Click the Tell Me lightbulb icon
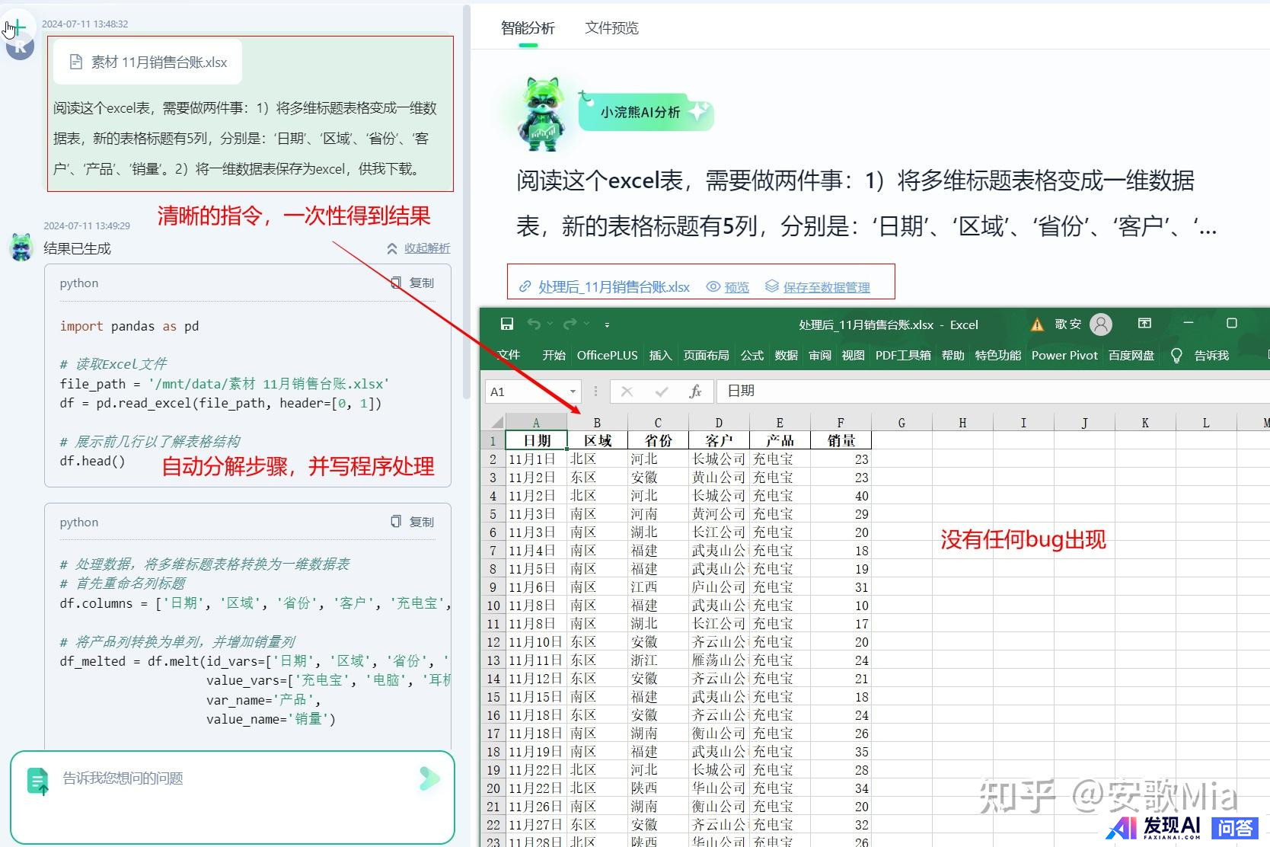Viewport: 1270px width, 847px height. point(1176,356)
